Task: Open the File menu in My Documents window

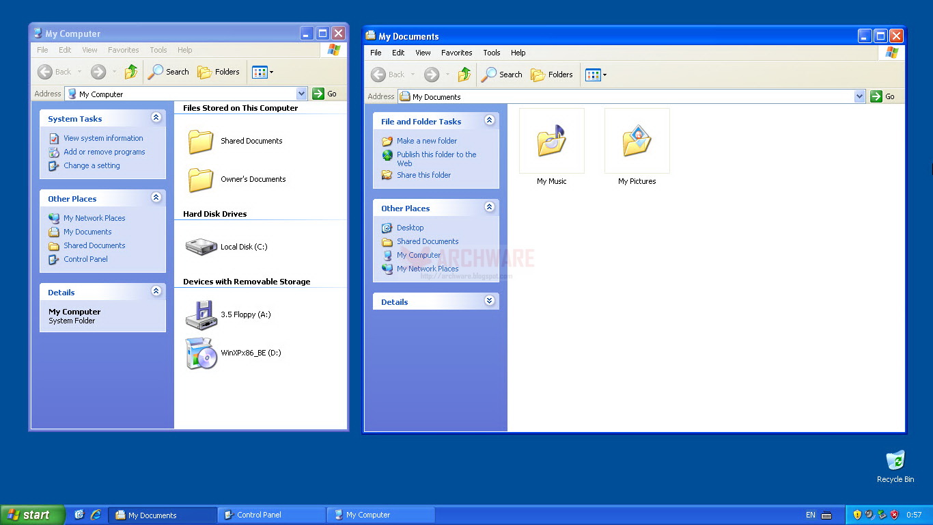Action: point(376,53)
